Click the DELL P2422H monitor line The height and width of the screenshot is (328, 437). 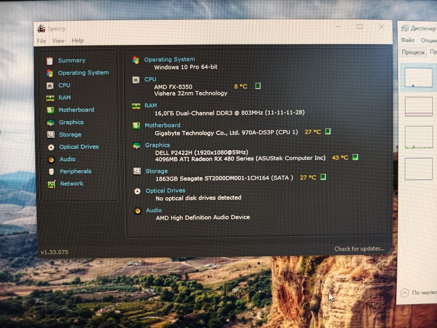point(201,152)
